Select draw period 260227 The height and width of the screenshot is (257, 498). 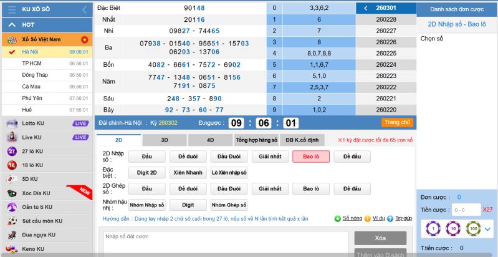pos(386,31)
